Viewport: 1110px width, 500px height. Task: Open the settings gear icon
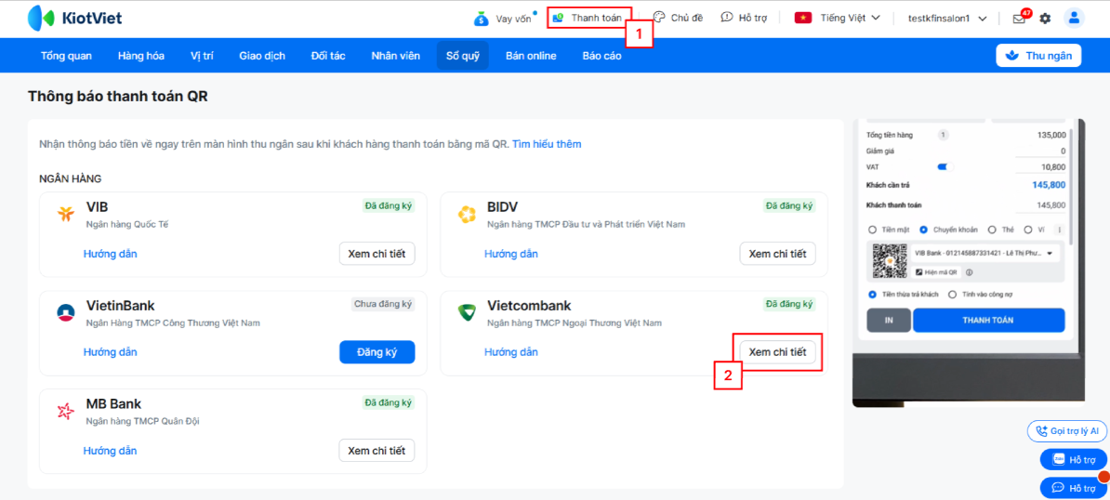tap(1045, 19)
